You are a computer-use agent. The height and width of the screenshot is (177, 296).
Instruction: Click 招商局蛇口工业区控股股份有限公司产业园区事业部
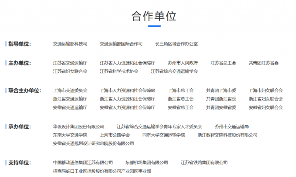click(x=102, y=171)
